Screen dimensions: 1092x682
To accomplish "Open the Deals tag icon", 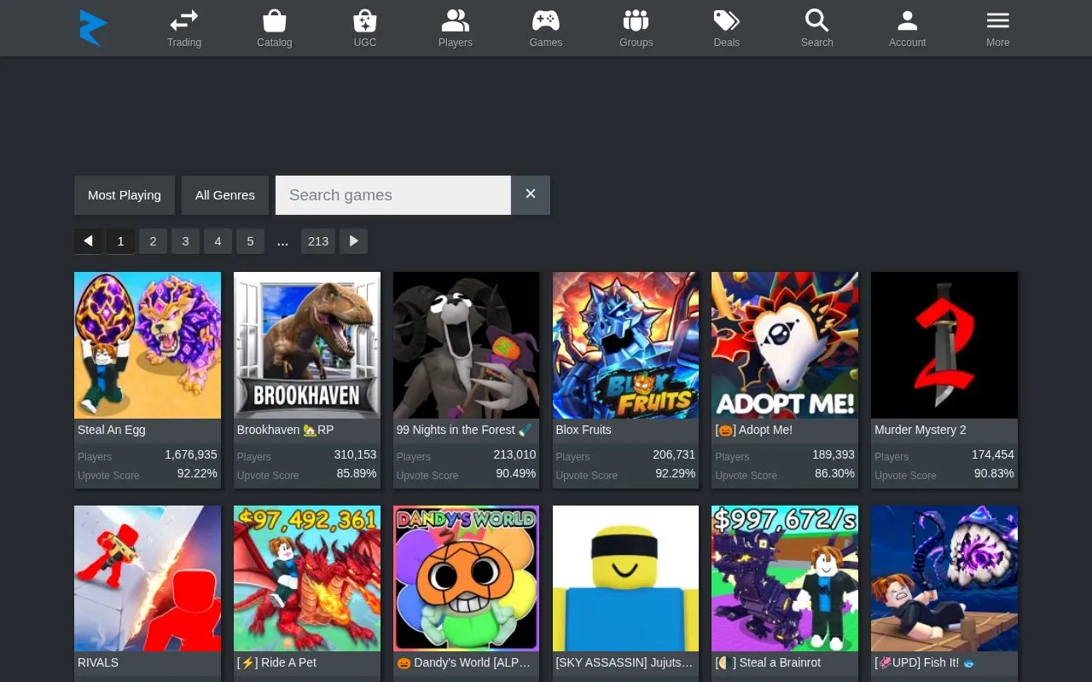I will tap(727, 20).
